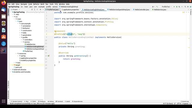
Task: Expand test folder in tree
Action: (14, 63)
